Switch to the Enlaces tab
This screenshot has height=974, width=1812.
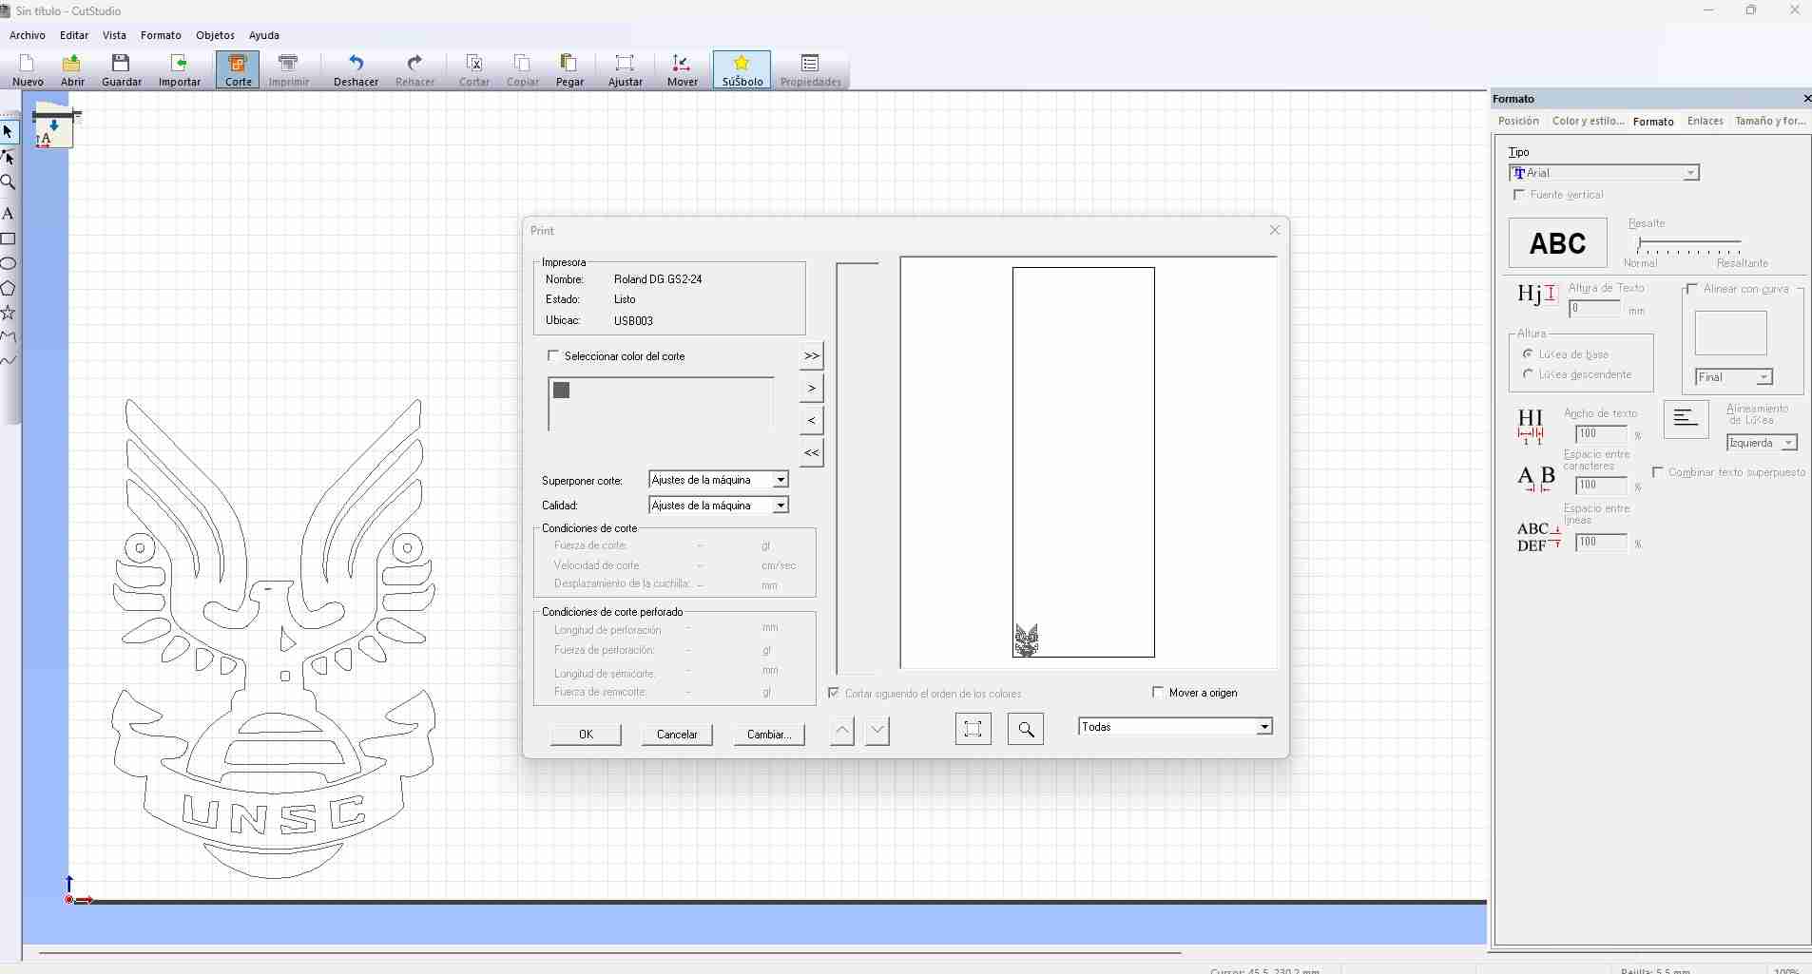coord(1705,122)
